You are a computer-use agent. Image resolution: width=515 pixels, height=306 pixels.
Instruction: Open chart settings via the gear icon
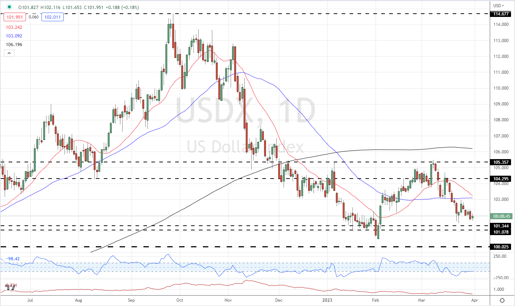pos(502,300)
